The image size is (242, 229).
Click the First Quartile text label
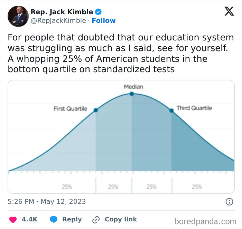(71, 109)
